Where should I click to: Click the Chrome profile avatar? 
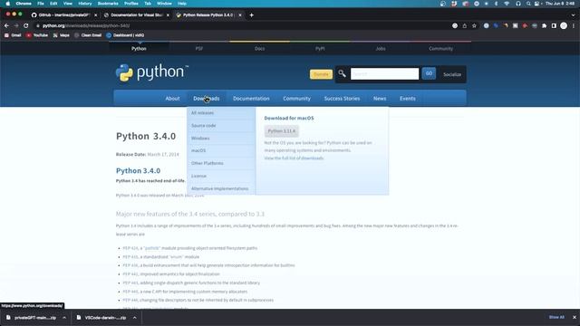[x=564, y=26]
